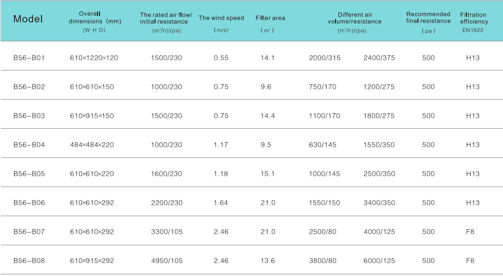The height and width of the screenshot is (276, 503).
Task: Click the 610×1220×120 dimensions cell
Action: pyautogui.click(x=94, y=58)
